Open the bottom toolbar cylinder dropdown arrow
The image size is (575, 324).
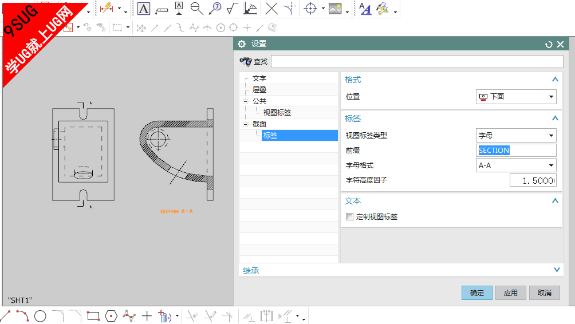(177, 316)
